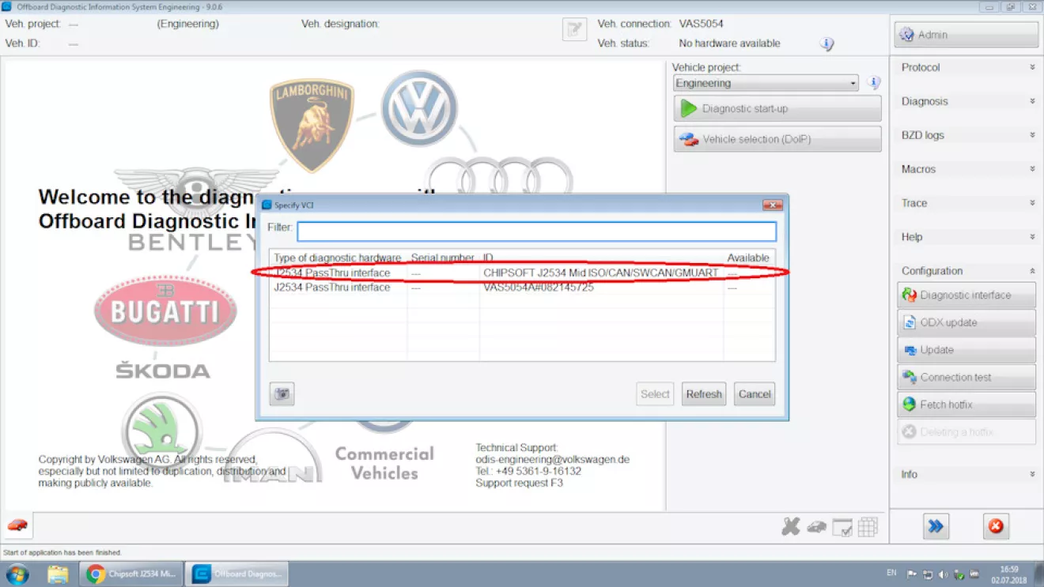Click the VMware tools tray icon

[x=976, y=574]
